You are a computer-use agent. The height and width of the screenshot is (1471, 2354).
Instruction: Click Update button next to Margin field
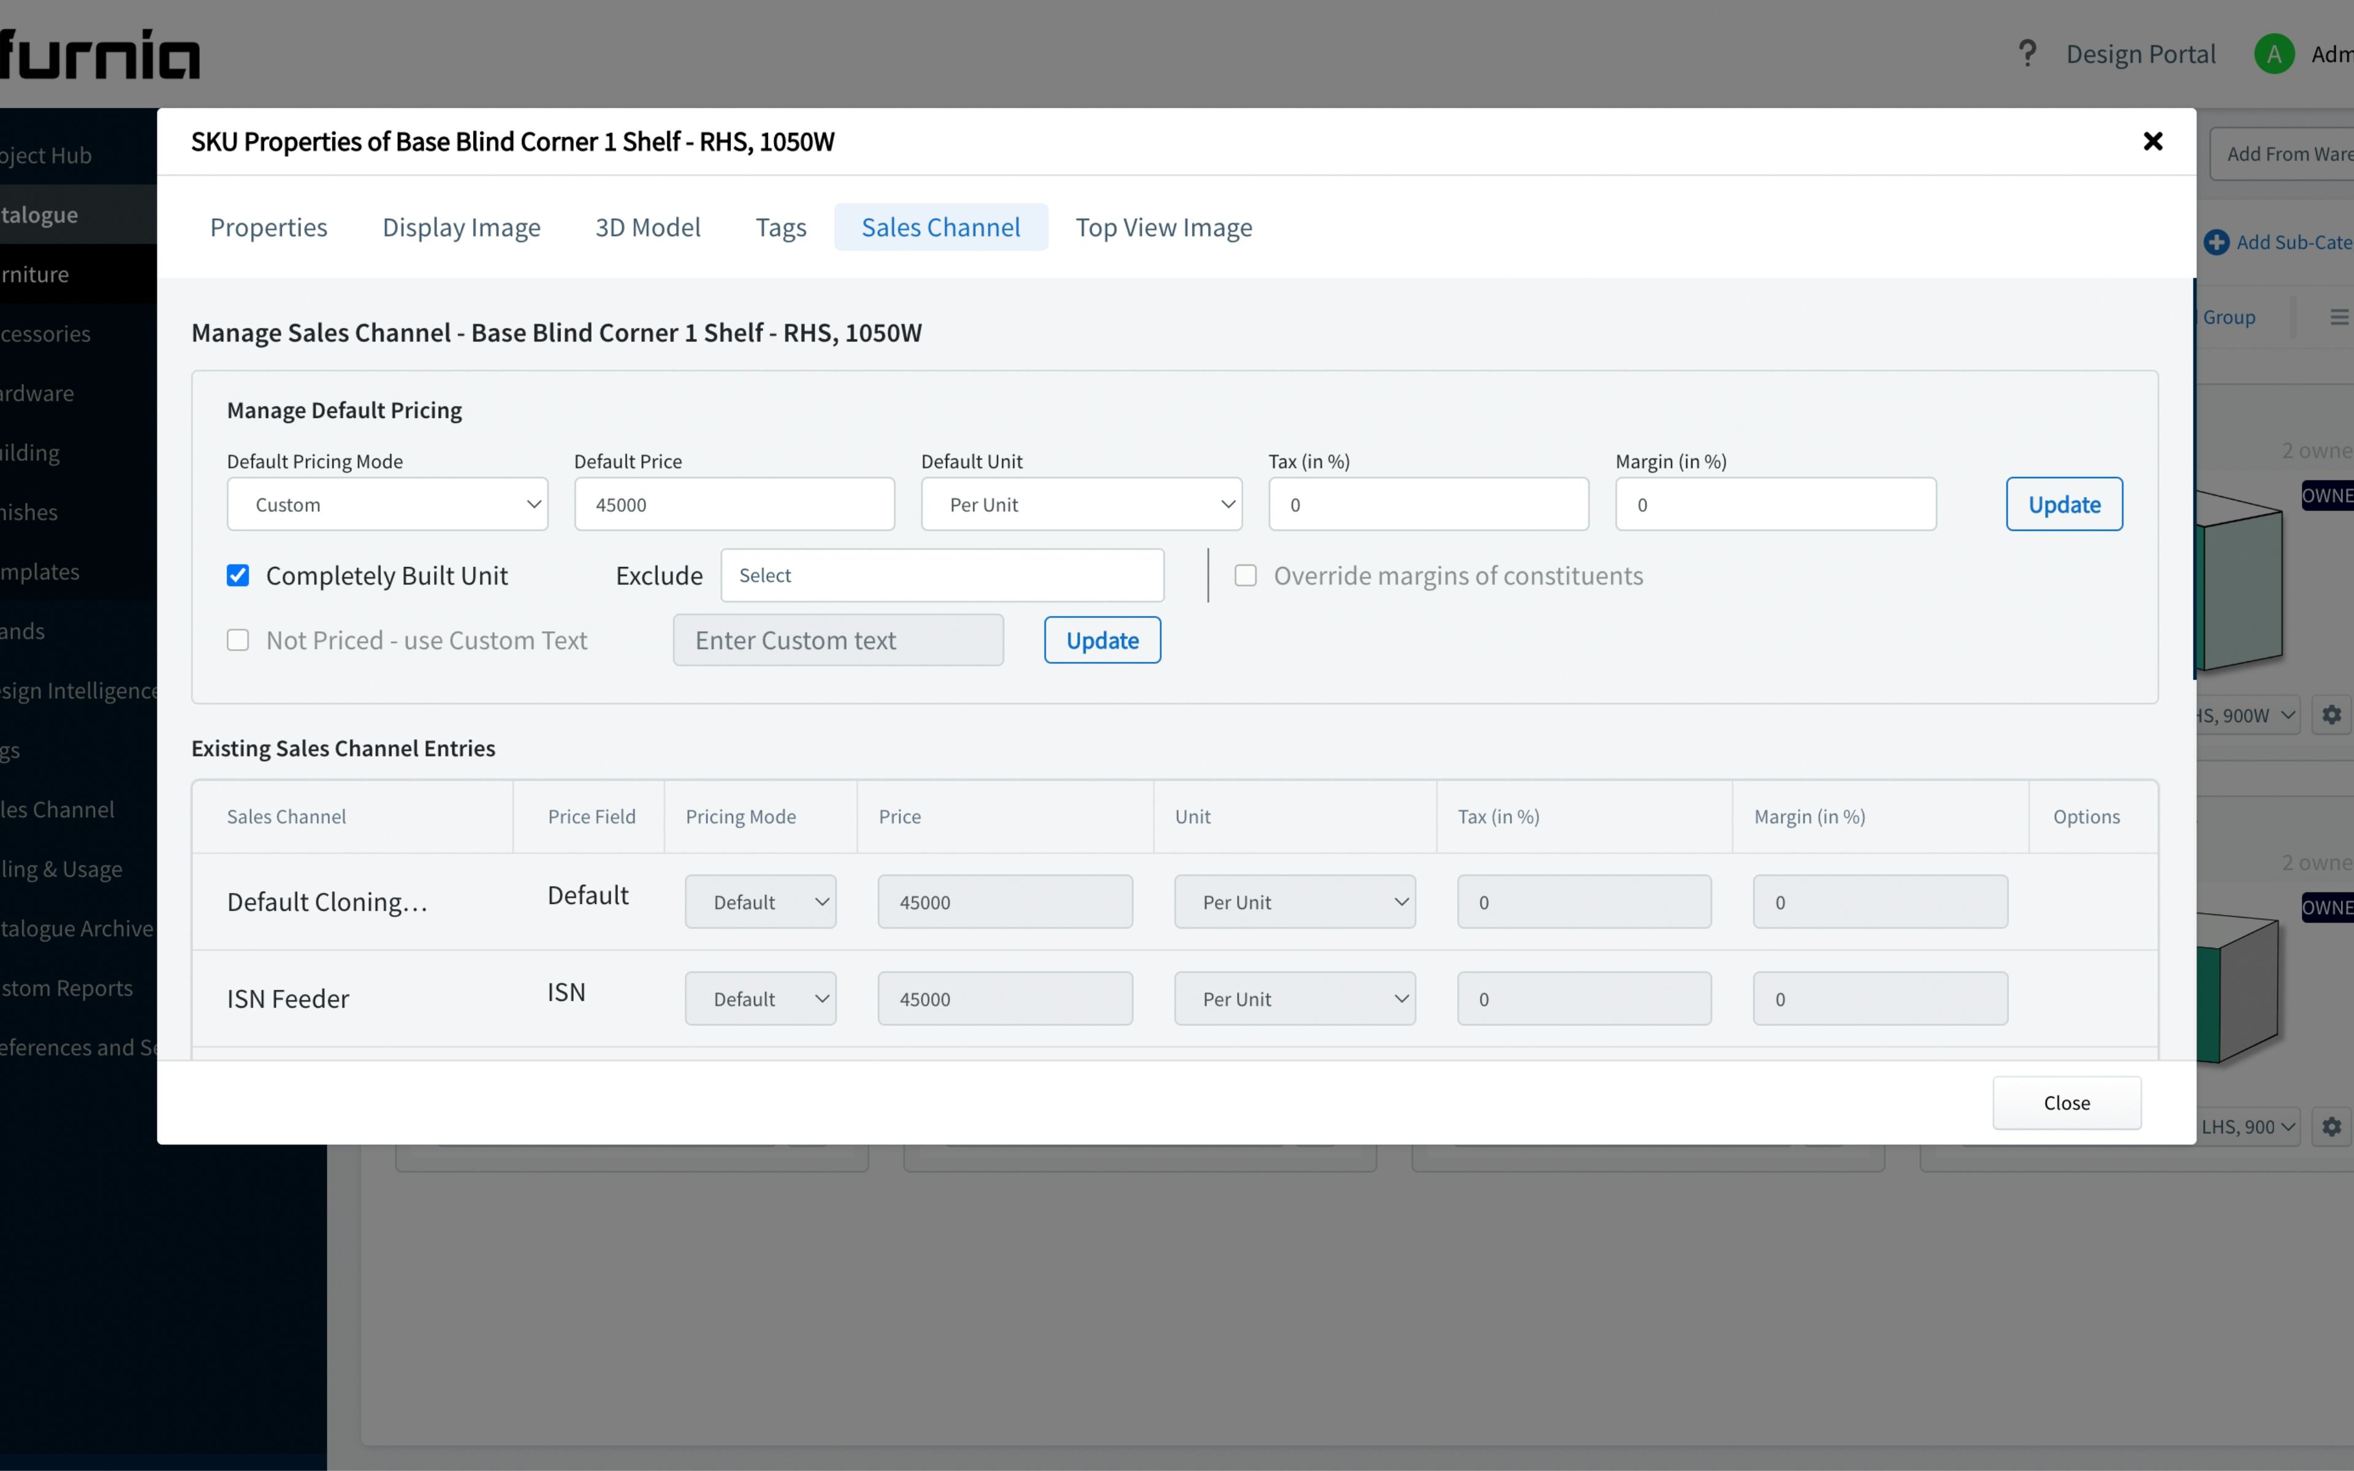[2063, 505]
